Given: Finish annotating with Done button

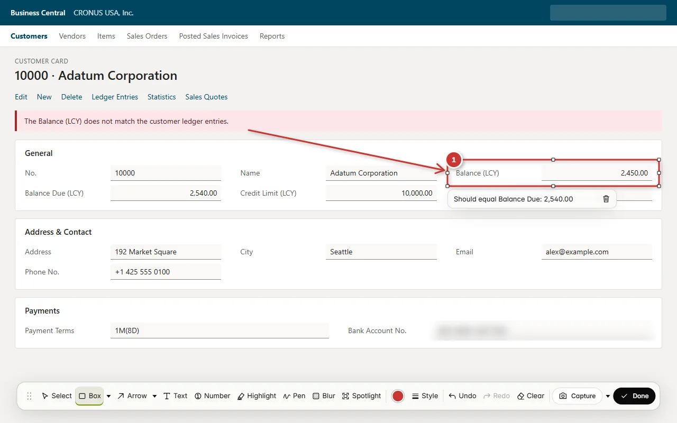Looking at the screenshot, I should (x=634, y=396).
